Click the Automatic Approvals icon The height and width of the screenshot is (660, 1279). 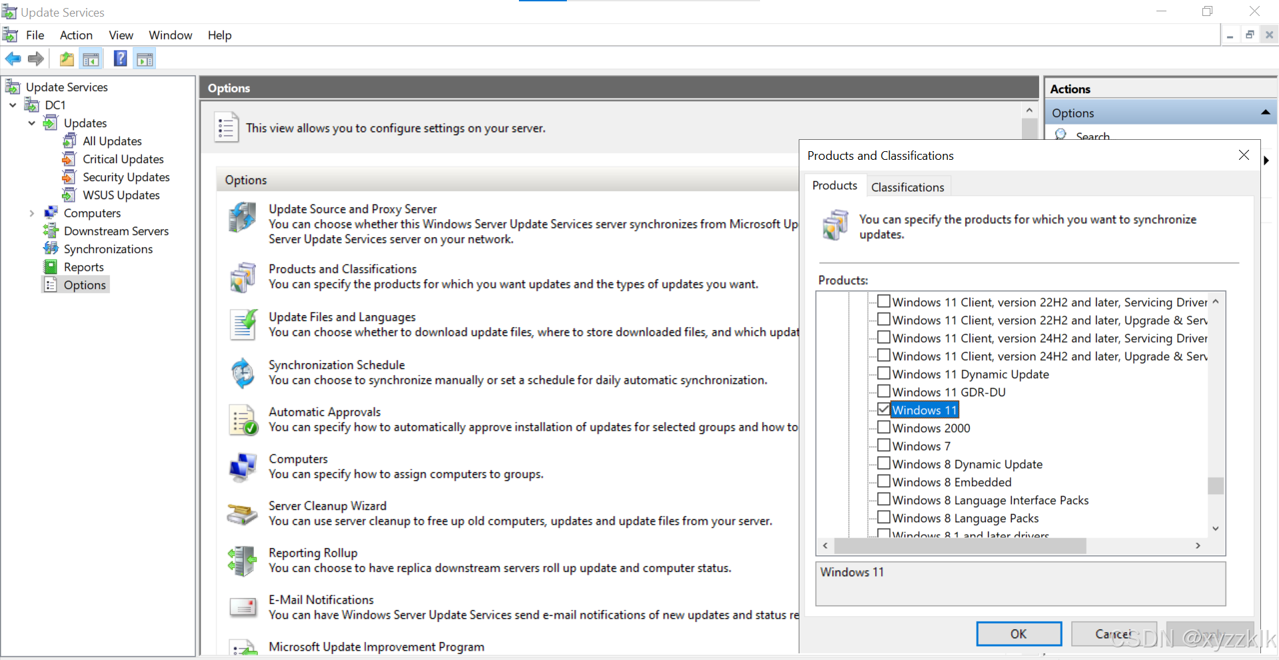(243, 420)
